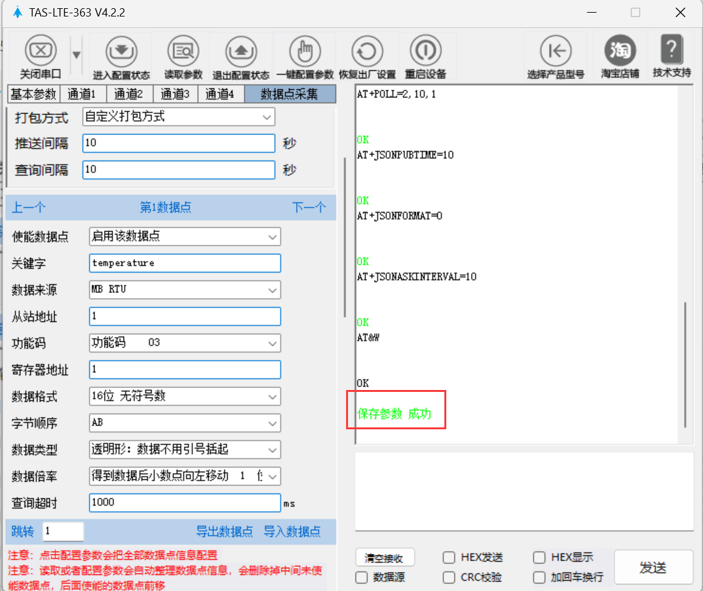This screenshot has height=591, width=703.
Task: Click the 读取参数 read parameters icon
Action: click(183, 51)
